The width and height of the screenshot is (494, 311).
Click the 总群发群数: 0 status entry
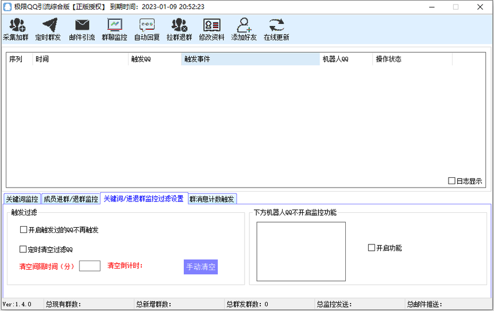click(248, 304)
